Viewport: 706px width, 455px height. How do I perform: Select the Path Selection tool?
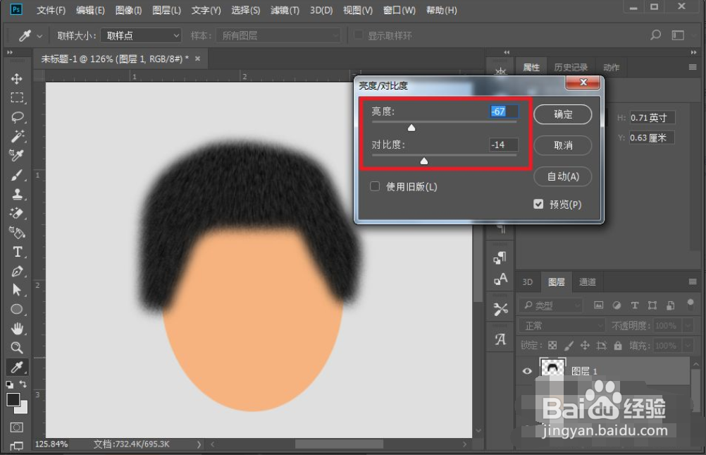pos(17,290)
